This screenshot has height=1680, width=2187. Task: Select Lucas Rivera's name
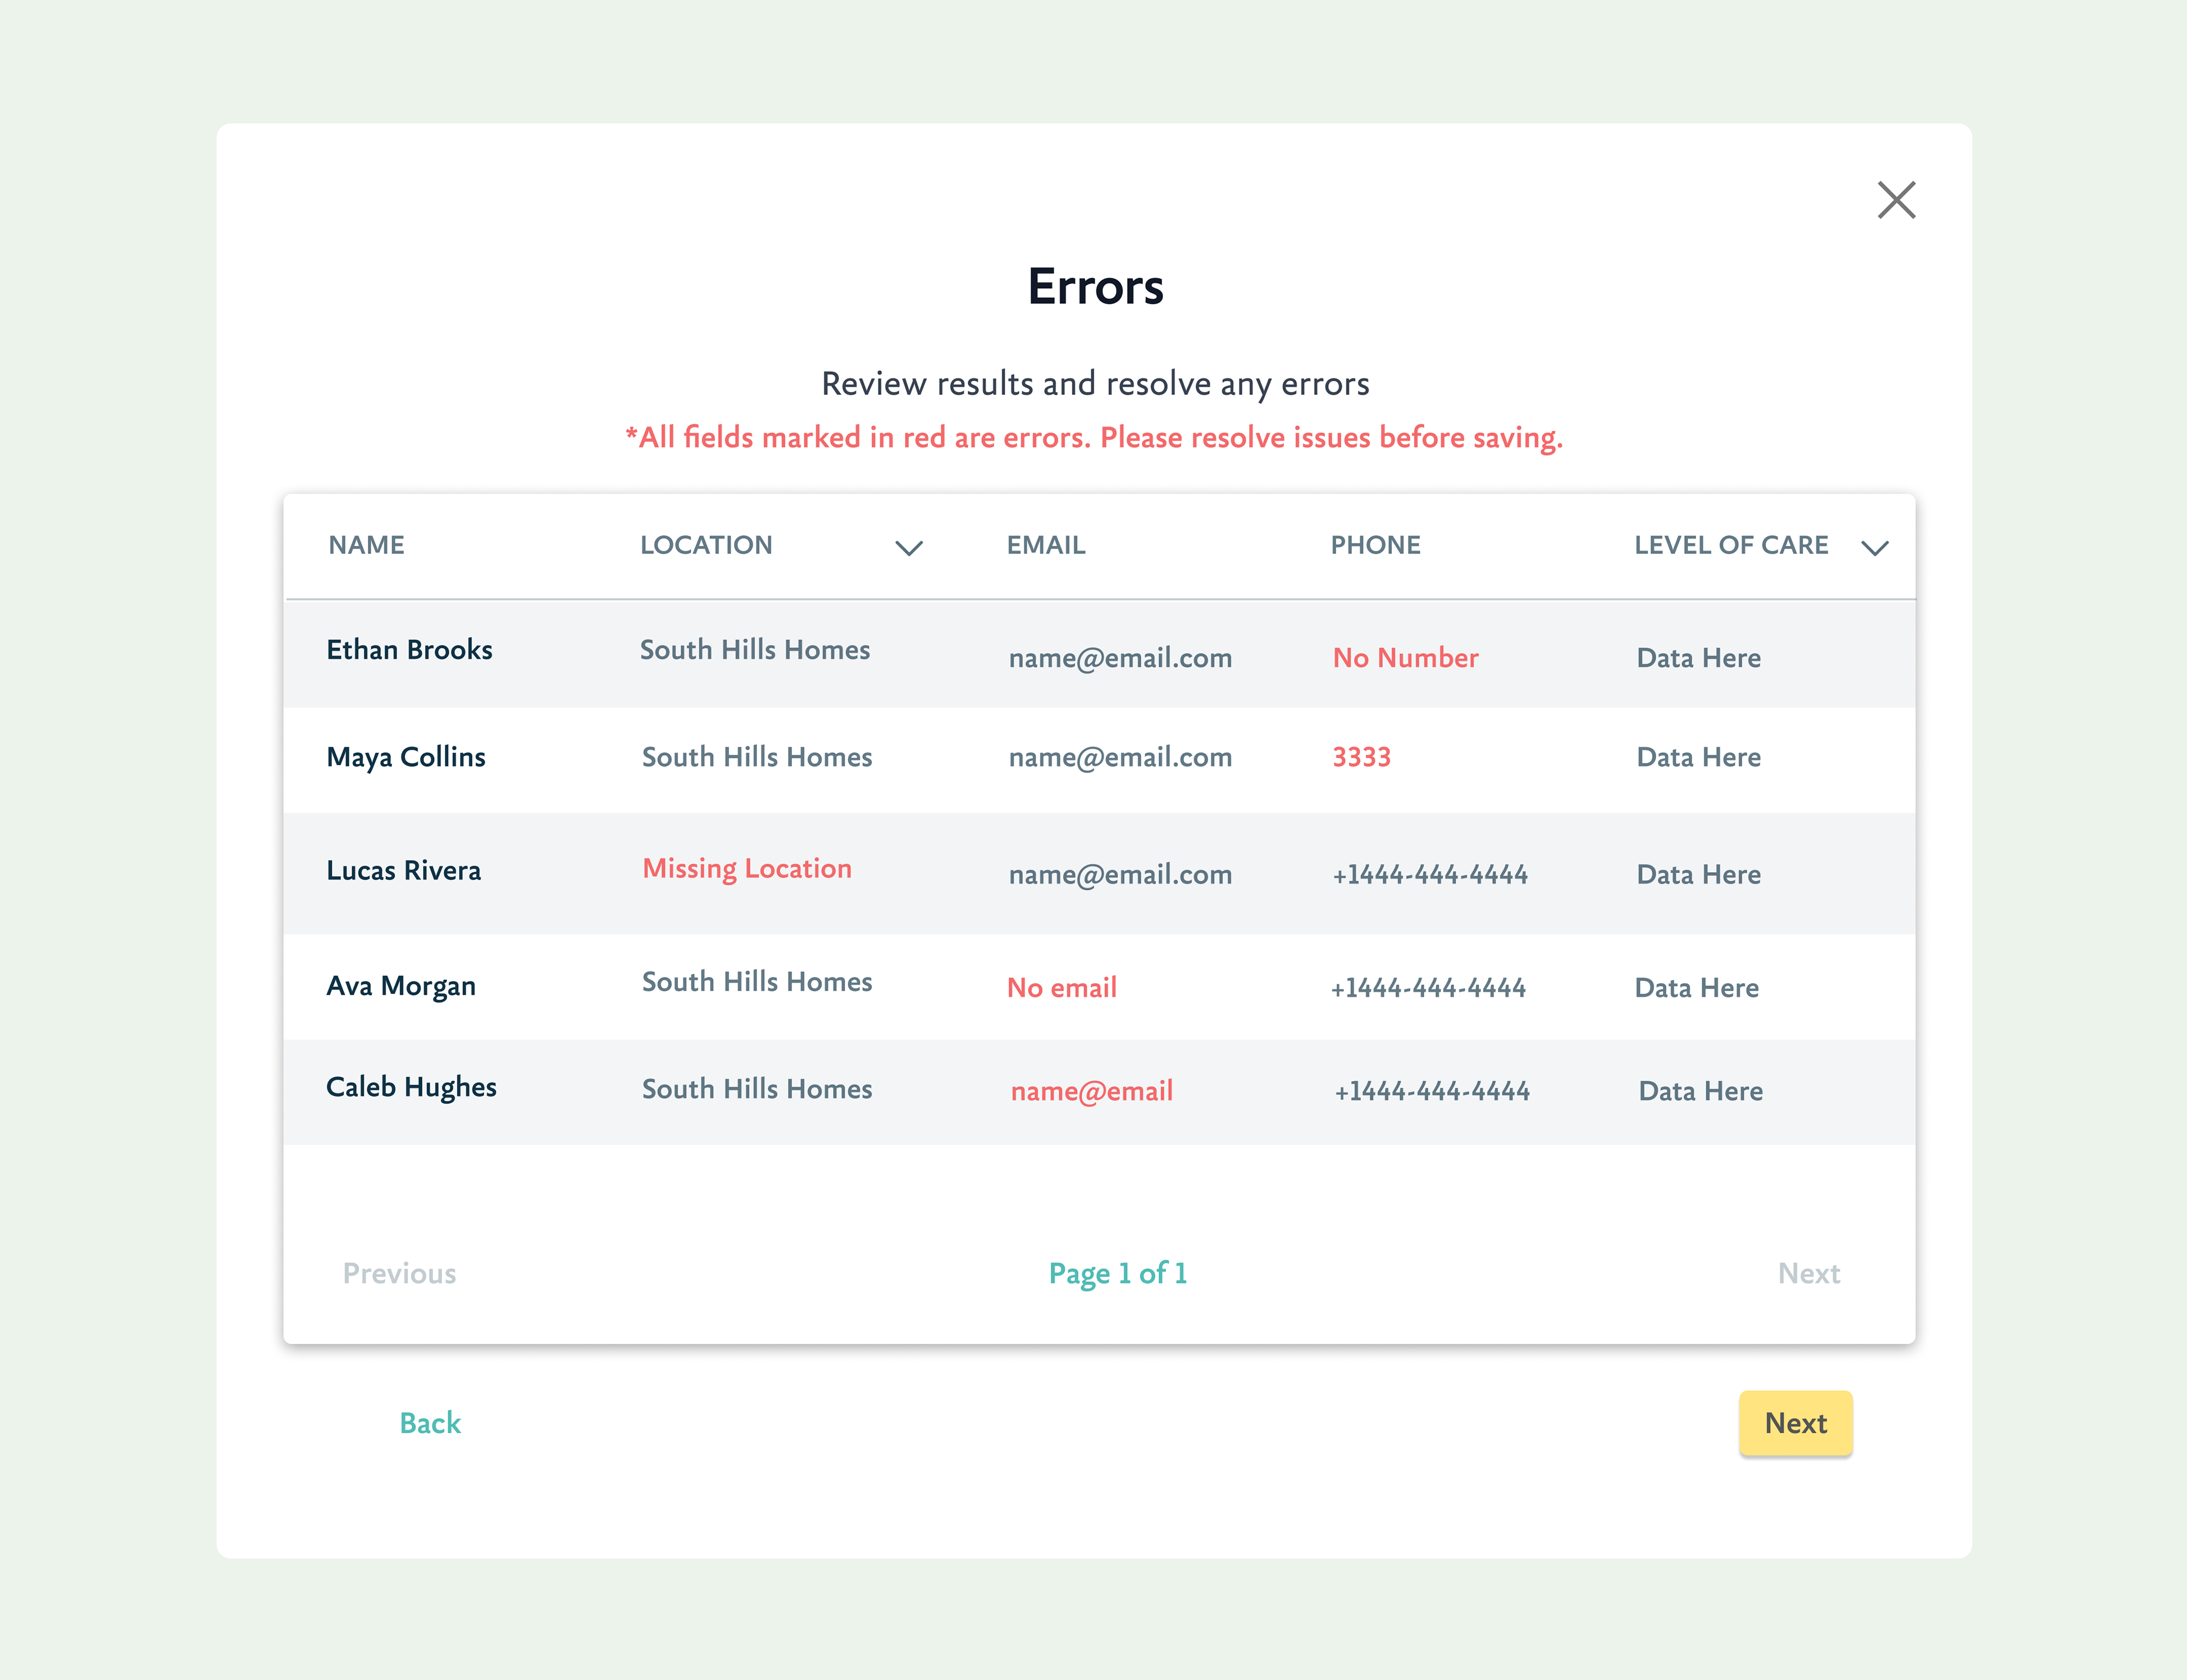(403, 870)
